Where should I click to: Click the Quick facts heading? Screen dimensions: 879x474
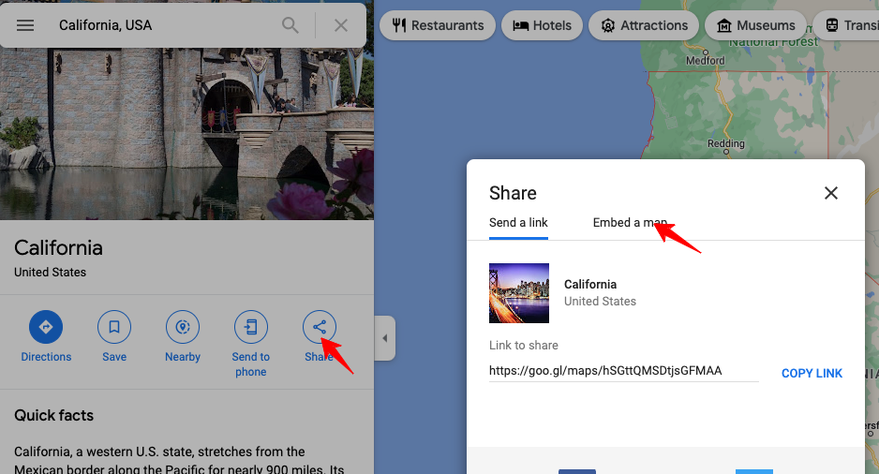53,415
